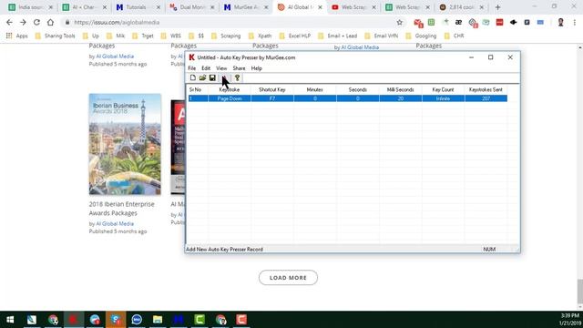583x328 pixels.
Task: Click the Chrome back arrow button
Action: pyautogui.click(x=9, y=22)
